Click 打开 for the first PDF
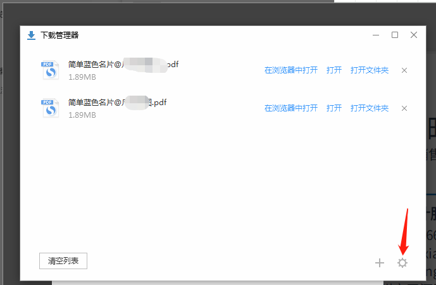Viewport: 436px width, 285px height. (334, 70)
